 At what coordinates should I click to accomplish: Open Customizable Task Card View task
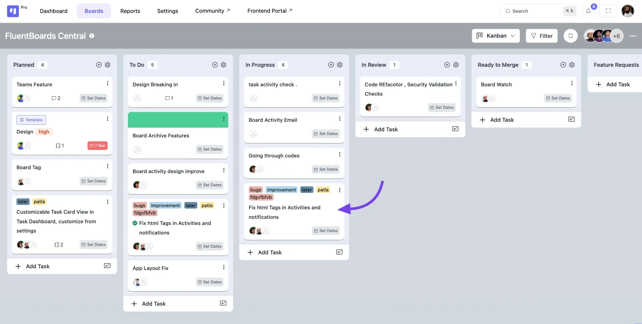pyautogui.click(x=56, y=221)
